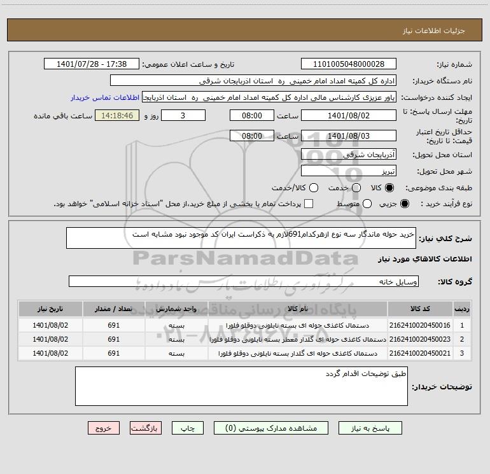Click the response deadline time 08:00 field
The height and width of the screenshot is (474, 490).
252,115
